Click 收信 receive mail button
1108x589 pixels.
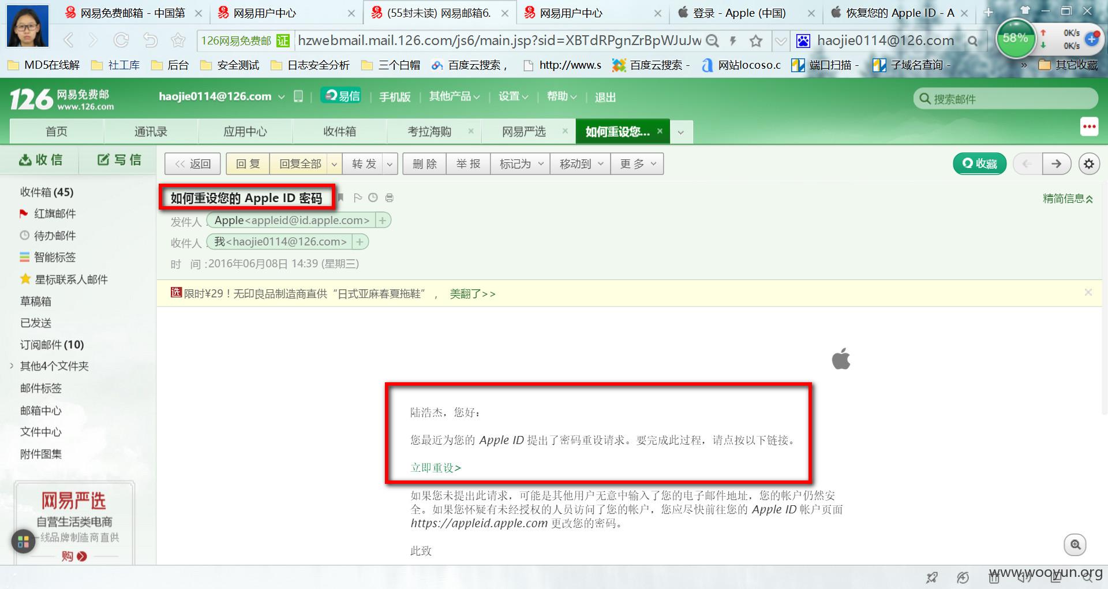point(40,160)
